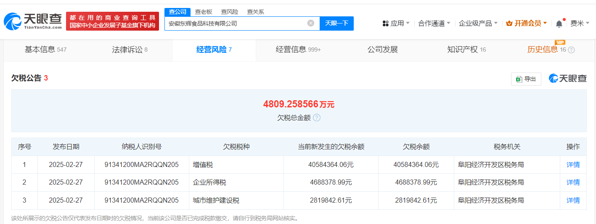Viewport: 596px width, 224px height.
Task: Click the red promotional banner 都在用的商业查询工具
Action: point(112,21)
